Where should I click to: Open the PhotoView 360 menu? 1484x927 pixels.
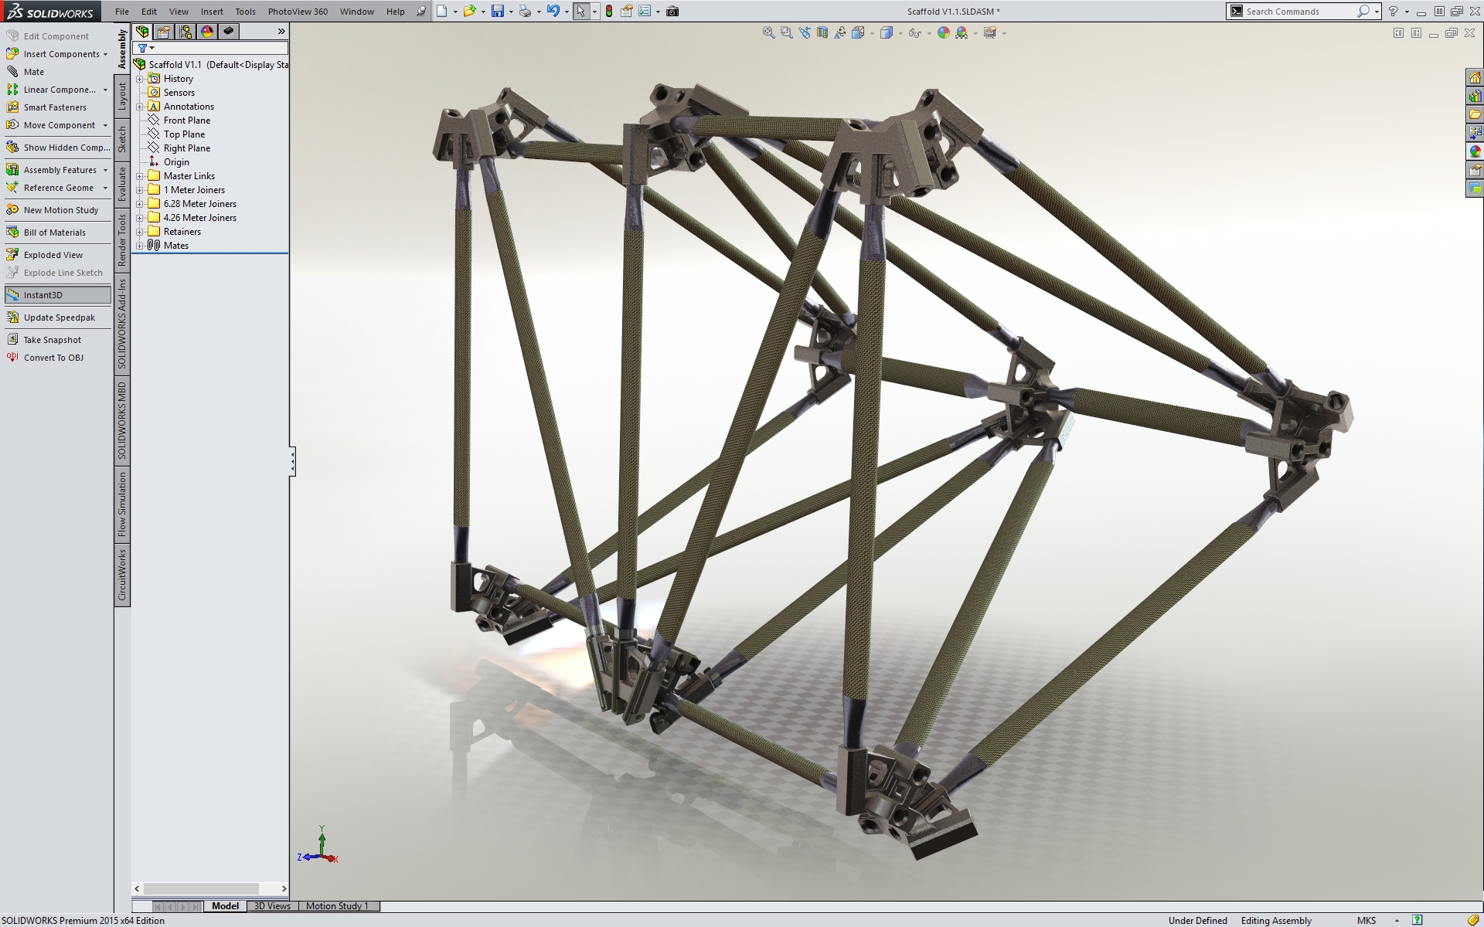point(298,11)
